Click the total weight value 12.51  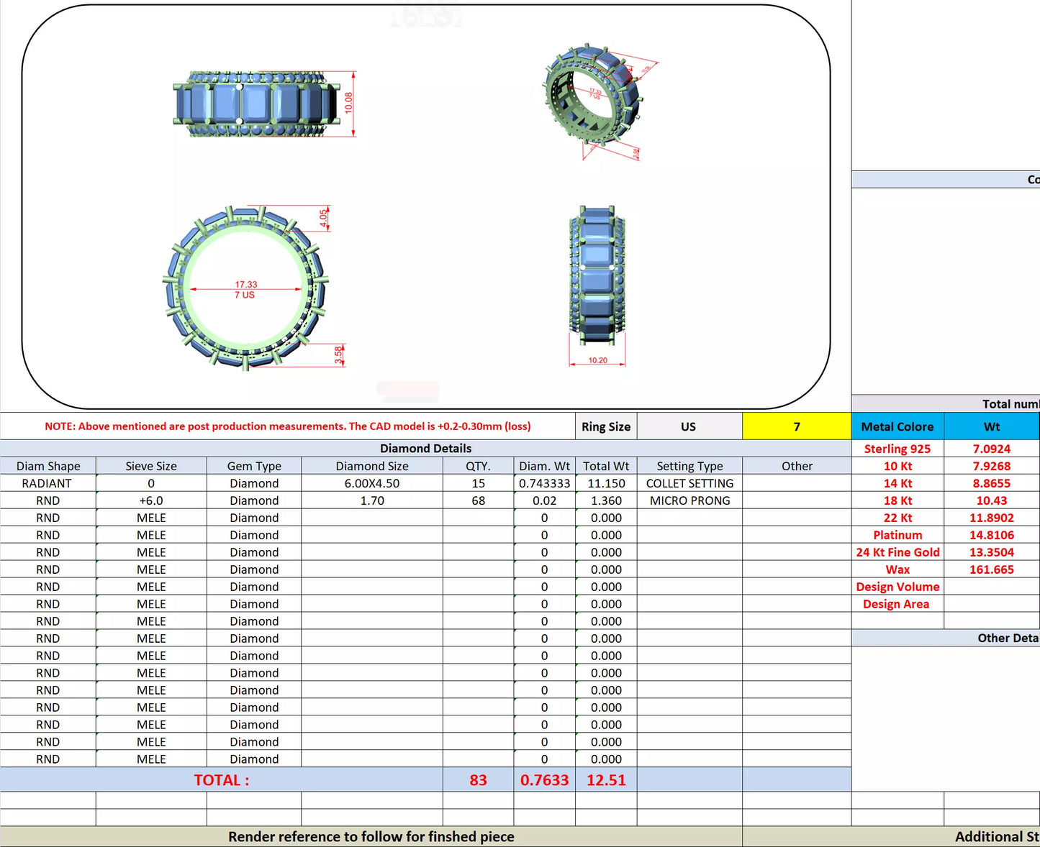[x=606, y=780]
